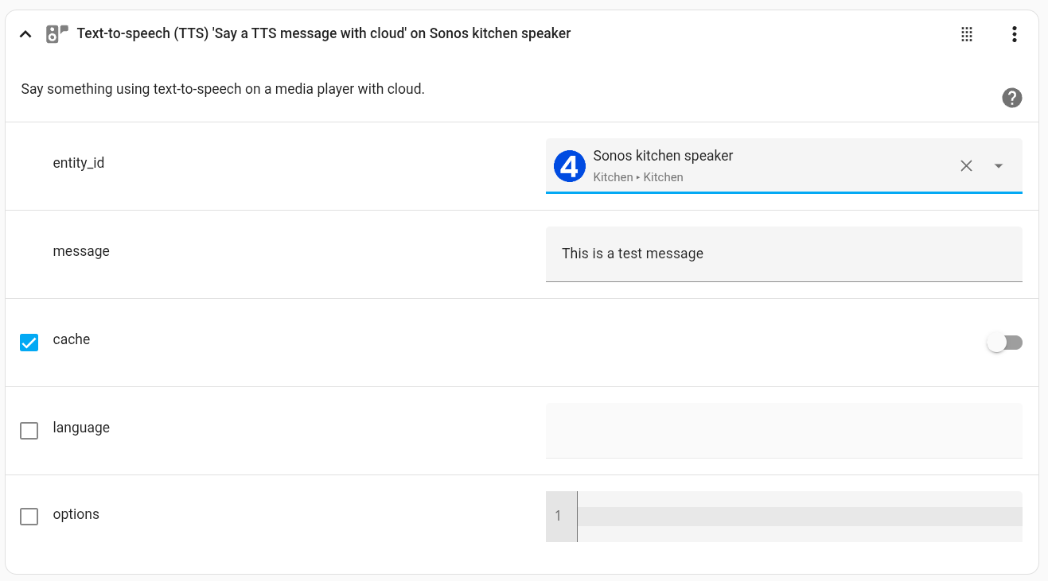1048x581 pixels.
Task: Enable the cache toggle switch
Action: [1004, 342]
